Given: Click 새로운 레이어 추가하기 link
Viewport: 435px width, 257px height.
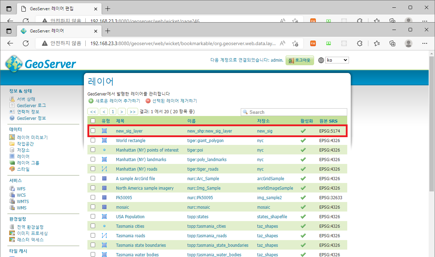Looking at the screenshot, I should coord(118,101).
